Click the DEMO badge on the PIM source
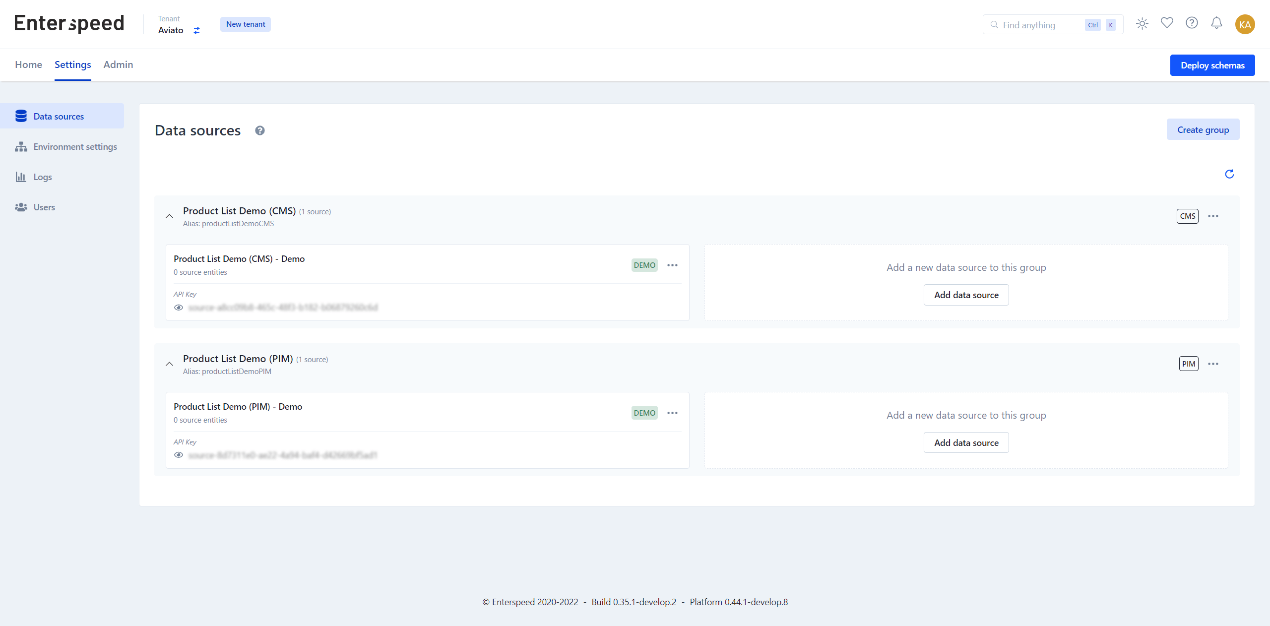 click(644, 413)
